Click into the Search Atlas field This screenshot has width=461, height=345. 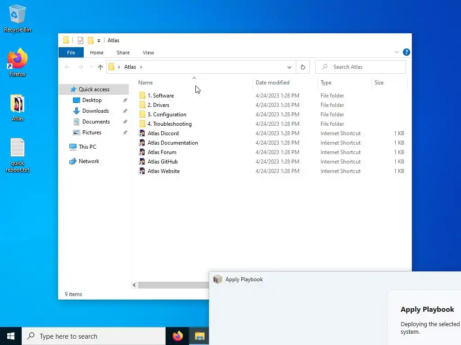click(x=361, y=67)
